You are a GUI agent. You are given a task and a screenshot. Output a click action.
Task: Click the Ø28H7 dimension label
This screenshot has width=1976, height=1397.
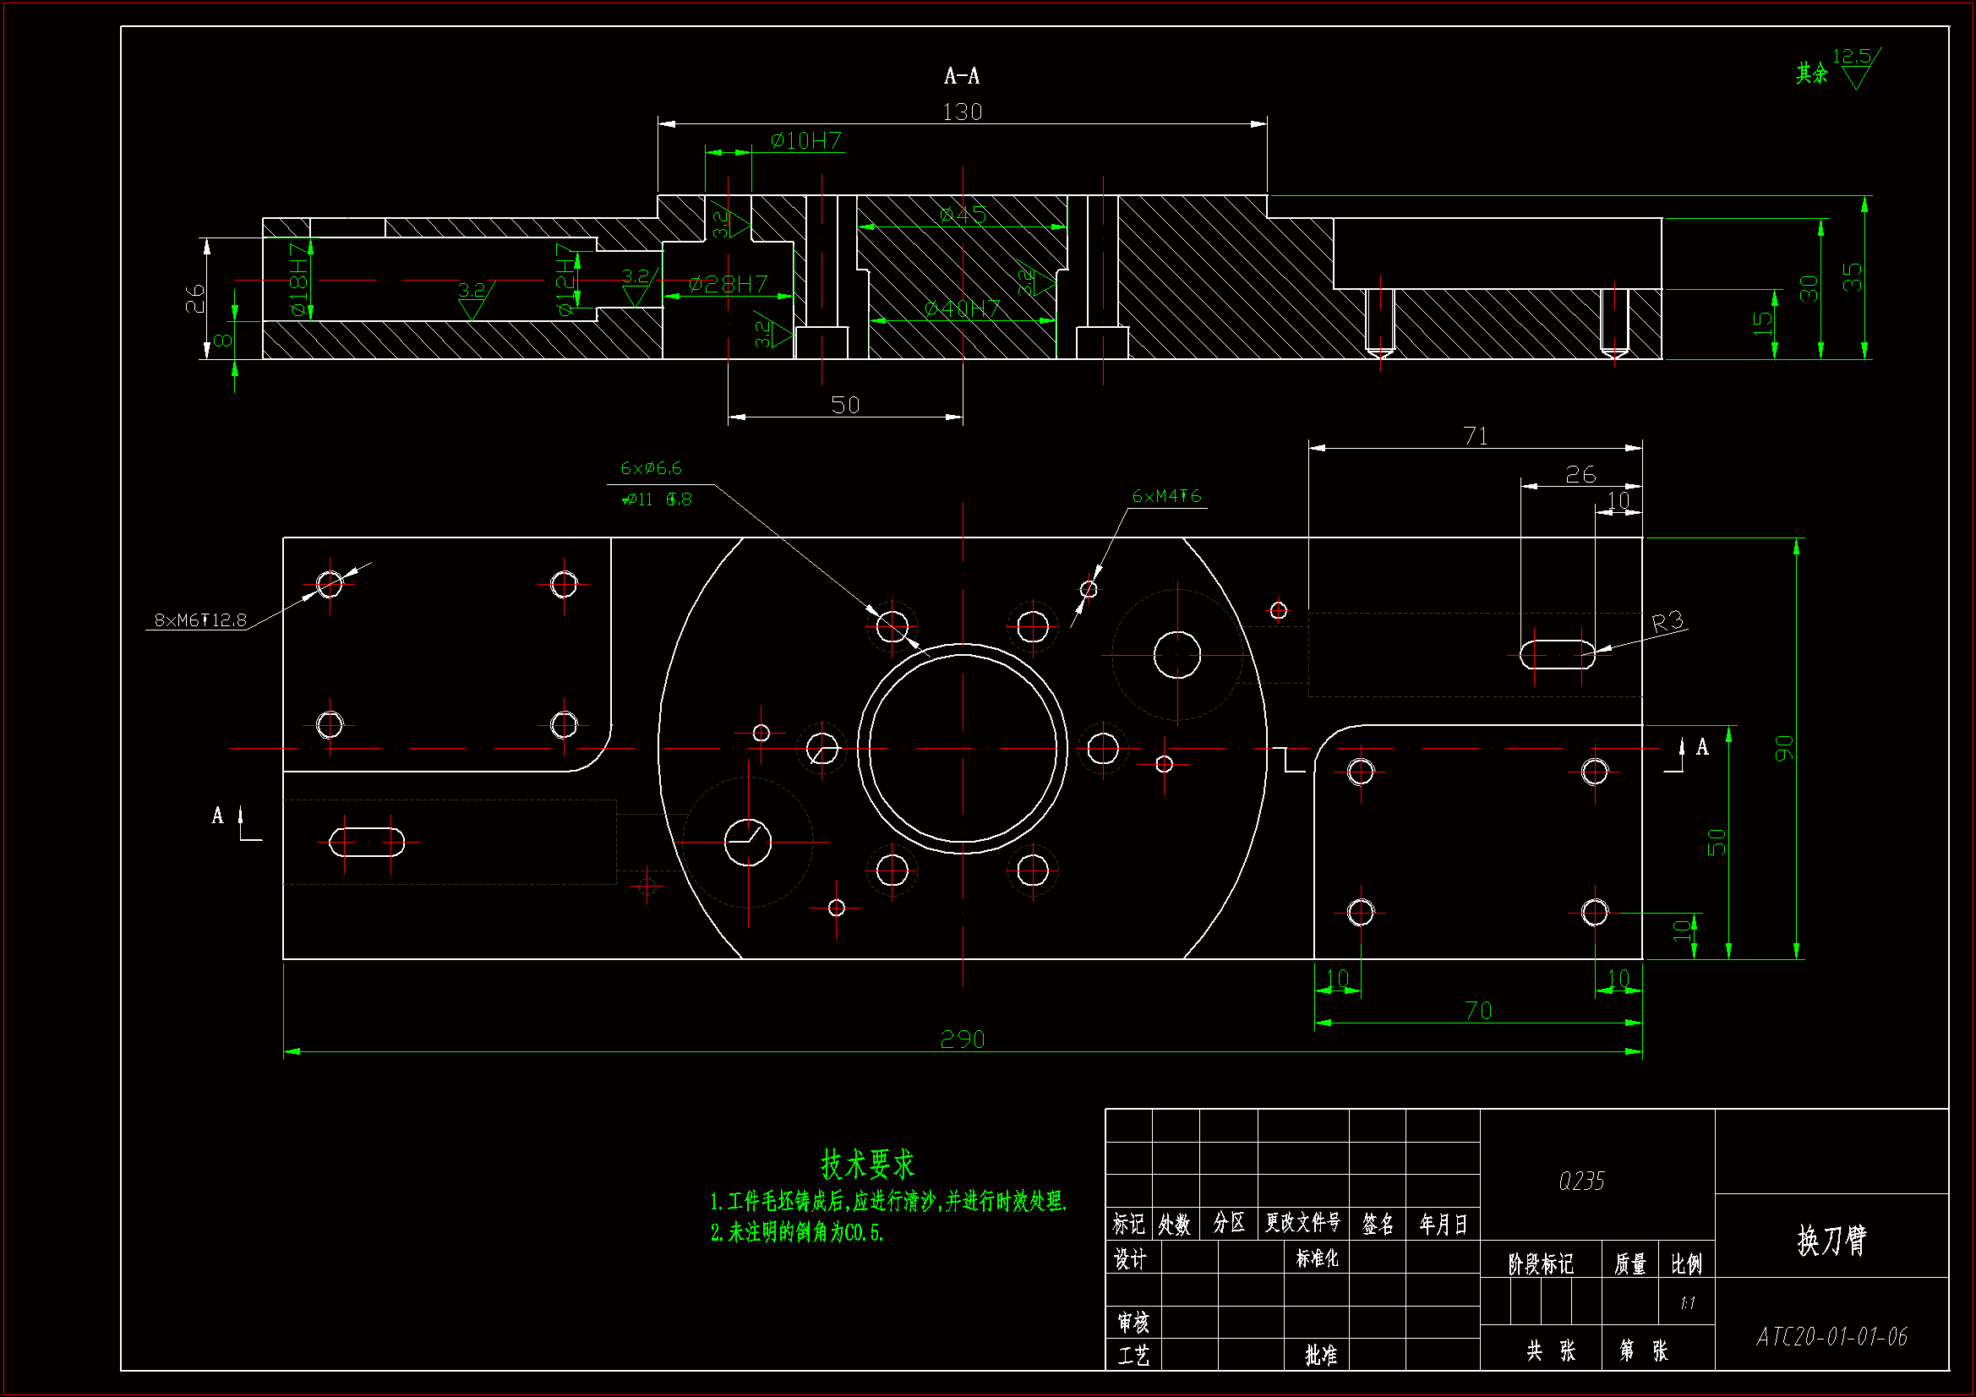[728, 284]
